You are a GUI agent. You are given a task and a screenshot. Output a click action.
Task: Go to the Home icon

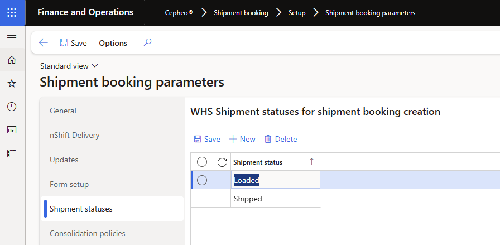coord(12,60)
